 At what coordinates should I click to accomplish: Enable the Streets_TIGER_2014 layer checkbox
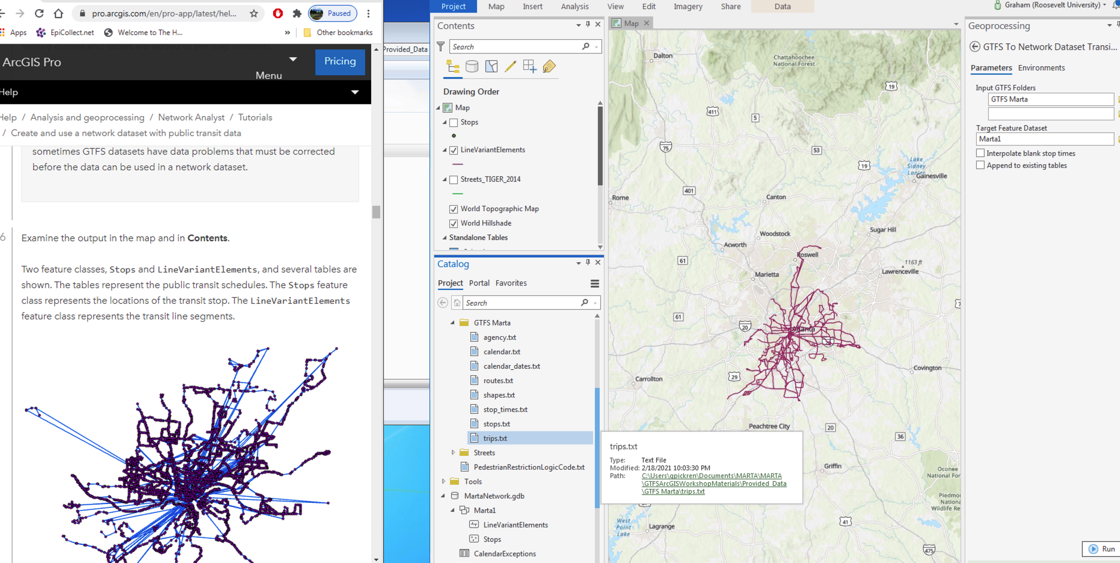tap(454, 180)
